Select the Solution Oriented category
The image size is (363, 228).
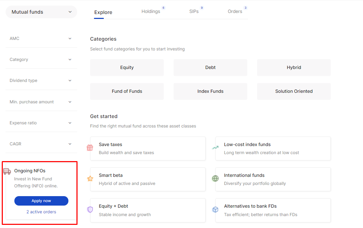coord(294,91)
